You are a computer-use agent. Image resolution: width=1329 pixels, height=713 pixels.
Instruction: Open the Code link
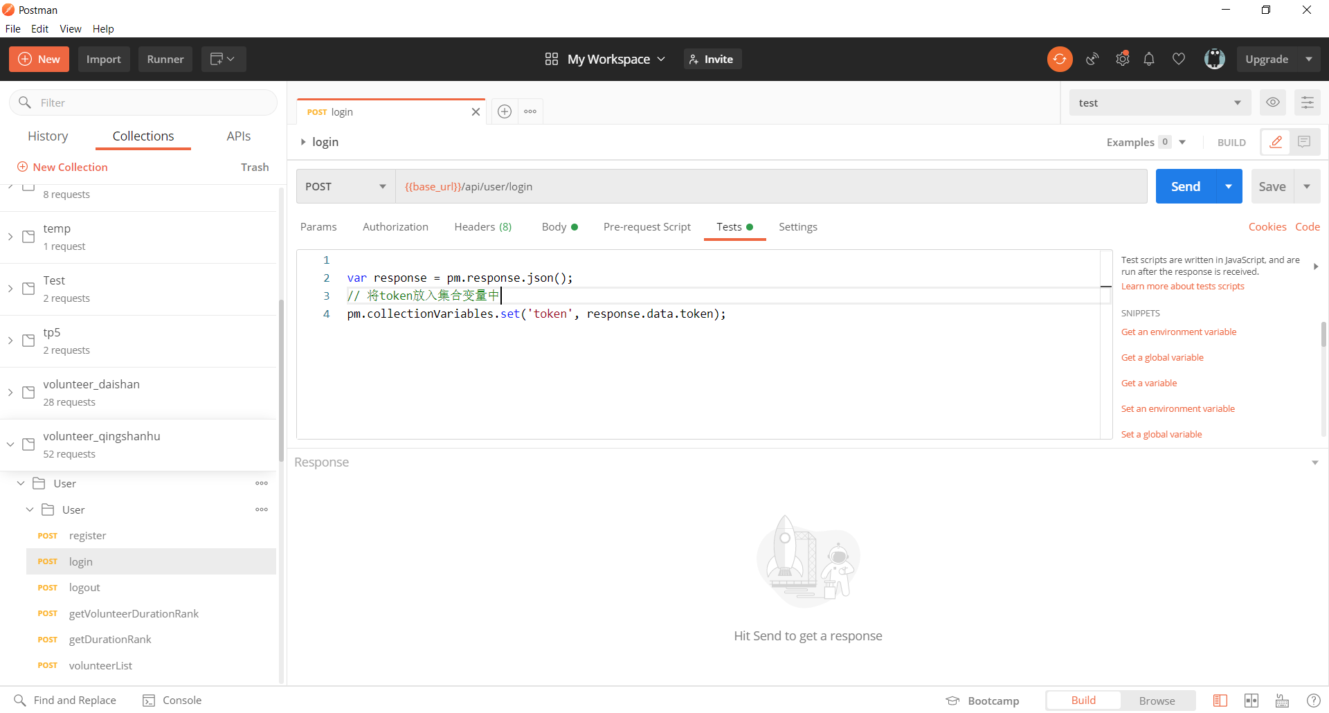(x=1308, y=227)
